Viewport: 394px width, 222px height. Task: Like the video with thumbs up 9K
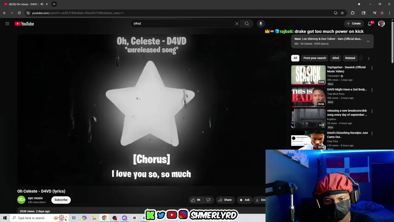point(196,200)
